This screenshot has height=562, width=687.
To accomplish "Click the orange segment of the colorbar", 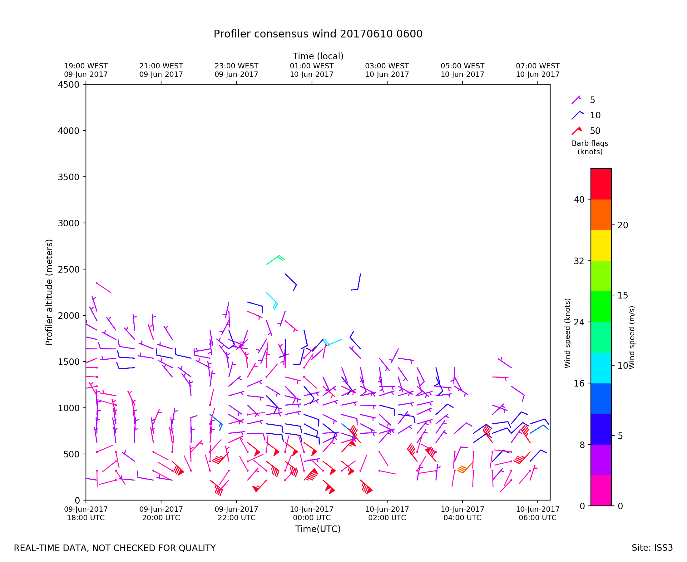I will [601, 214].
